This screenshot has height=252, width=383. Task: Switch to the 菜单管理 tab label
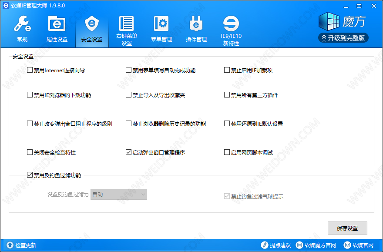tap(161, 39)
